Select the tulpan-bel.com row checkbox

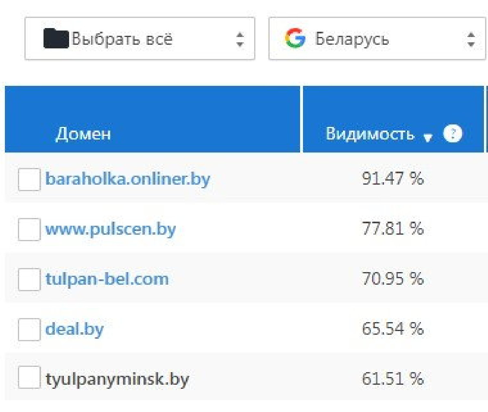pos(29,279)
